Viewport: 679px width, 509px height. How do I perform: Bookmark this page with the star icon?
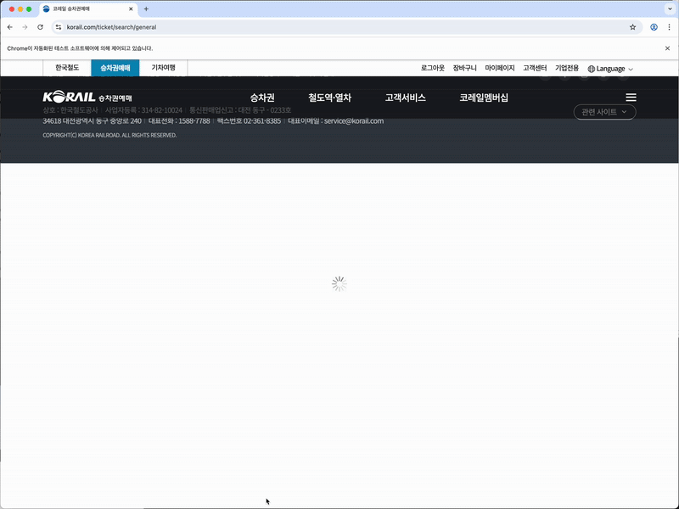(x=632, y=27)
